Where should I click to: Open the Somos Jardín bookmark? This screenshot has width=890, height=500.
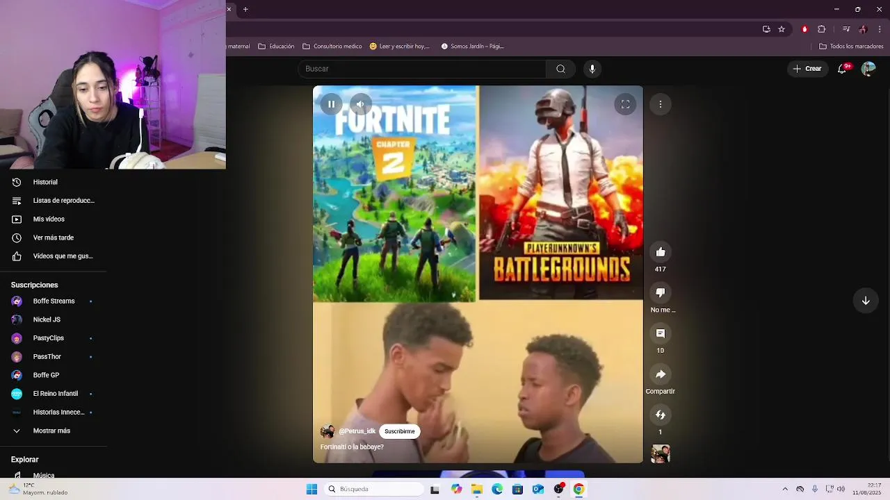[x=472, y=47]
